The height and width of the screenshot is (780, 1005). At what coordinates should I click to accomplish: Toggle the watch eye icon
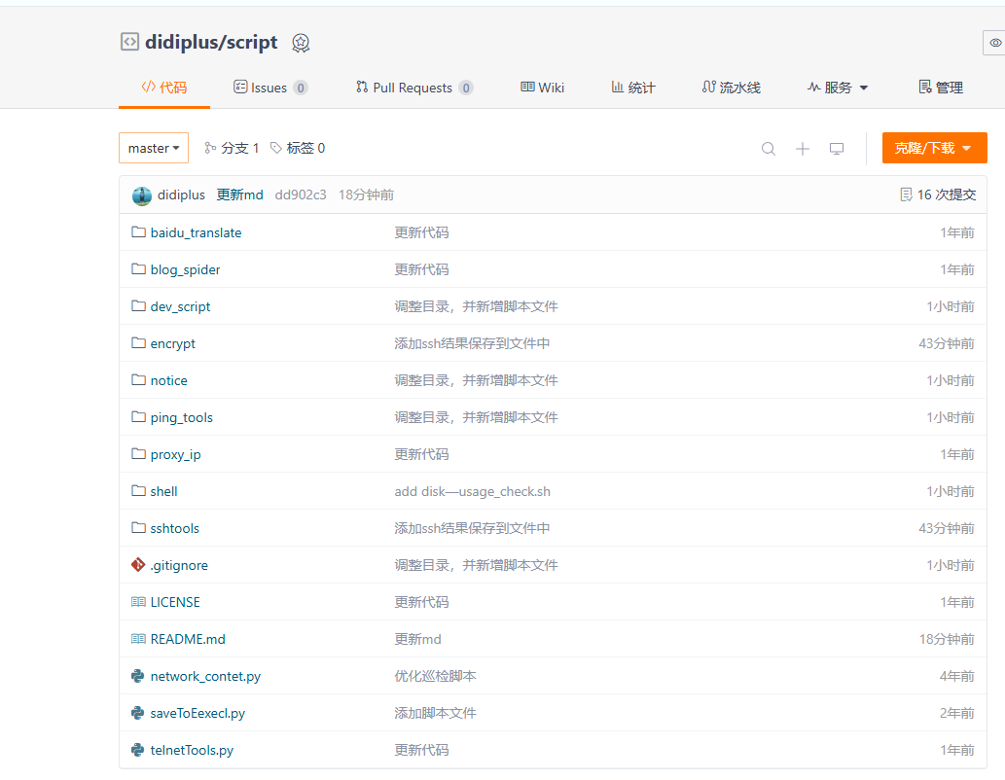pyautogui.click(x=994, y=43)
